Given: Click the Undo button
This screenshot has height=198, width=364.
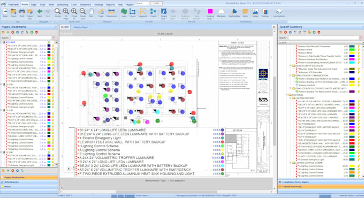Looking at the screenshot, I should (x=156, y=3).
